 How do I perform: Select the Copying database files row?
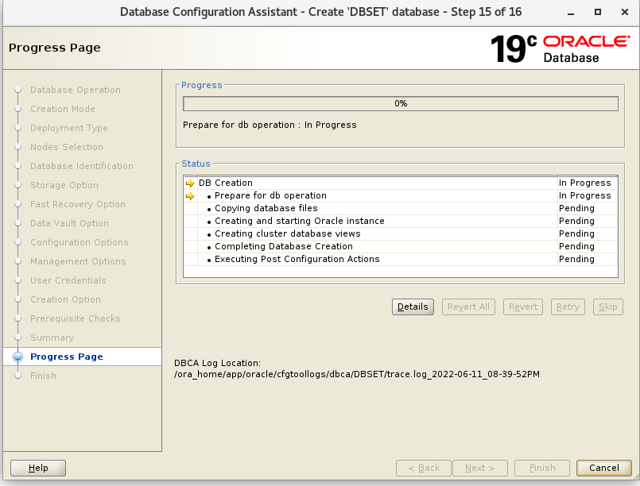[401, 208]
